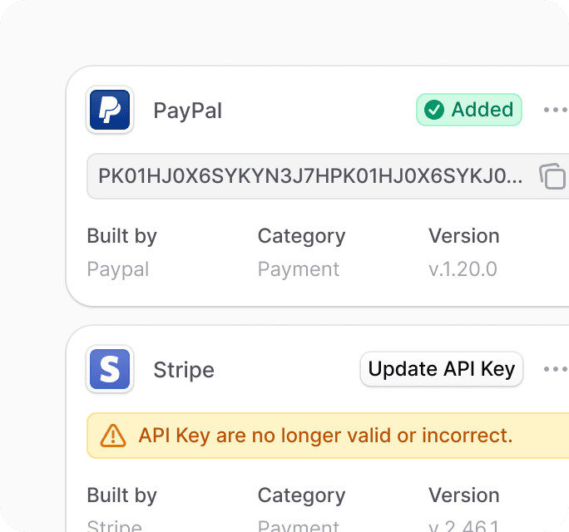Click PayPal card Version label
Image resolution: width=569 pixels, height=532 pixels.
click(x=463, y=236)
